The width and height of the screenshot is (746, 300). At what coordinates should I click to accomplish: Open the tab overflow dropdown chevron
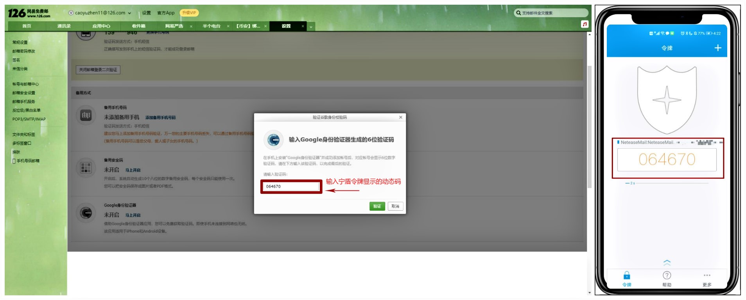pos(311,27)
